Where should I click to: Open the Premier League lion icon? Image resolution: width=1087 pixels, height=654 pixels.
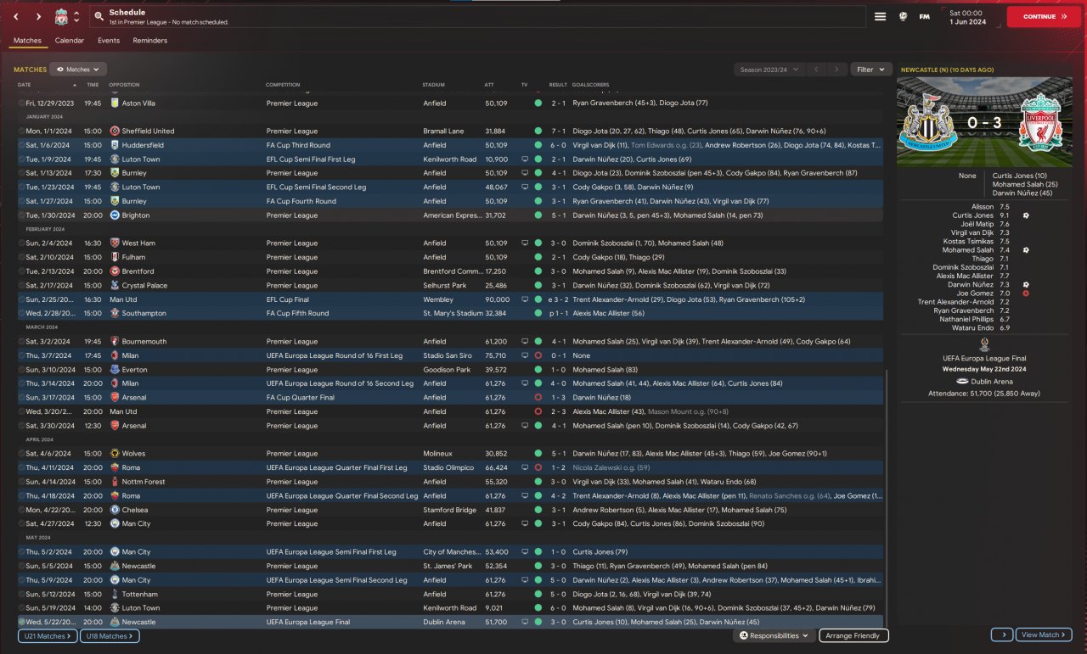[903, 16]
